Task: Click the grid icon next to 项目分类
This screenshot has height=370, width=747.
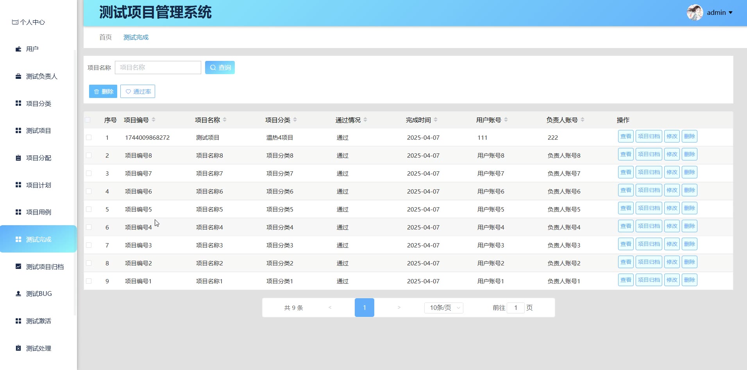Action: click(18, 103)
